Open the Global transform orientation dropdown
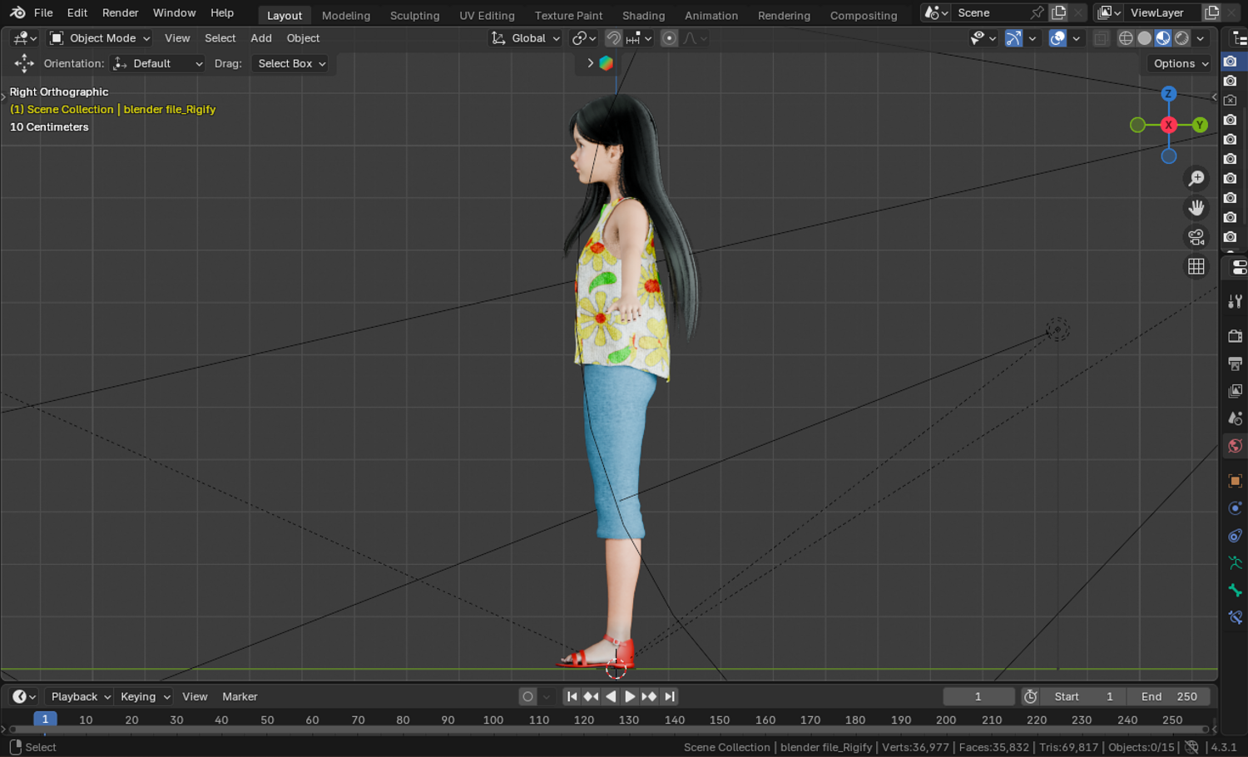 [526, 38]
